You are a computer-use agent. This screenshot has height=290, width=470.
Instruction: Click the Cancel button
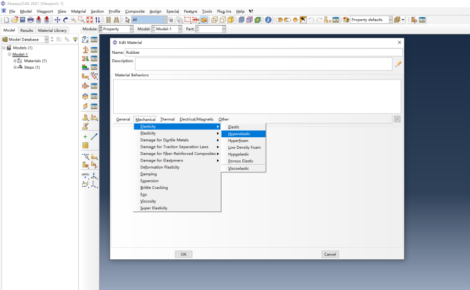[330, 254]
